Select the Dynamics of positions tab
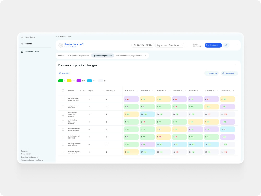 (103, 55)
